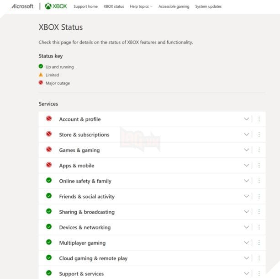Expand the Sharing & broadcasting section chevron
Screen dimensions: 280x279
pos(247,212)
